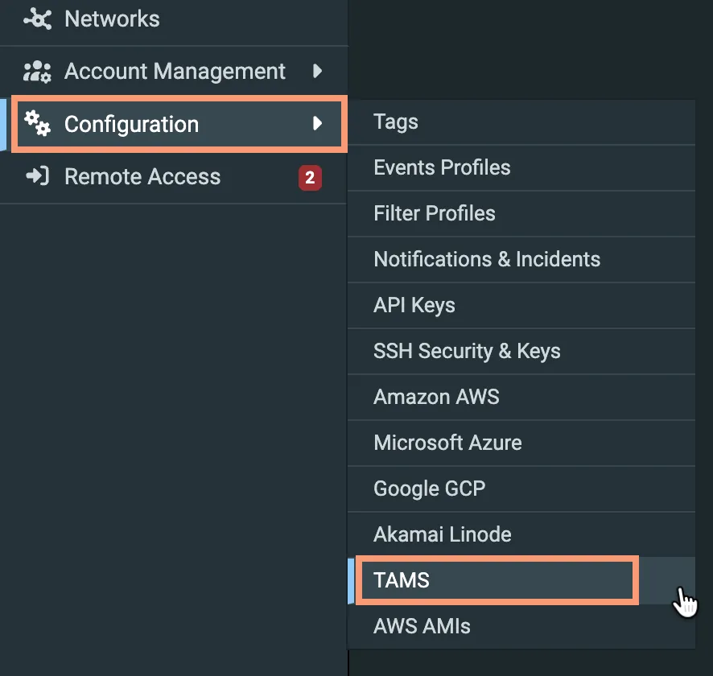Choose Filter Profiles
The image size is (713, 676).
(x=521, y=214)
